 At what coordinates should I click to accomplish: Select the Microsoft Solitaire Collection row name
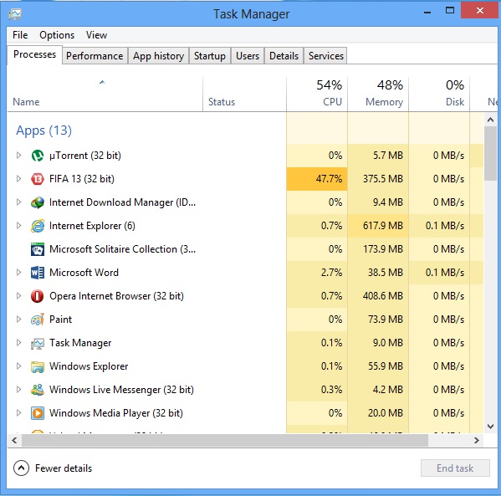click(123, 249)
